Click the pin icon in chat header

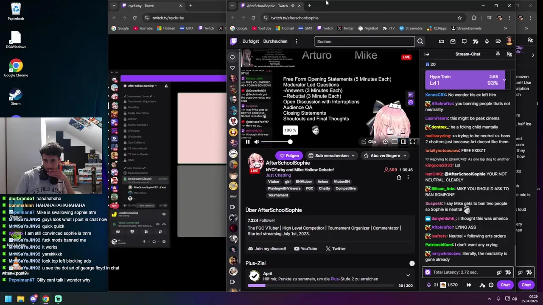[x=498, y=54]
